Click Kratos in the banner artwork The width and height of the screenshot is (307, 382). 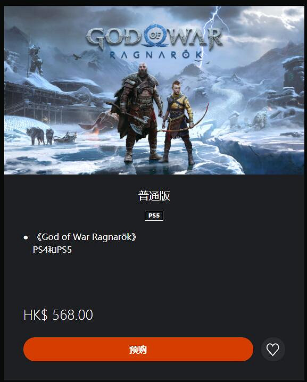[x=139, y=112]
